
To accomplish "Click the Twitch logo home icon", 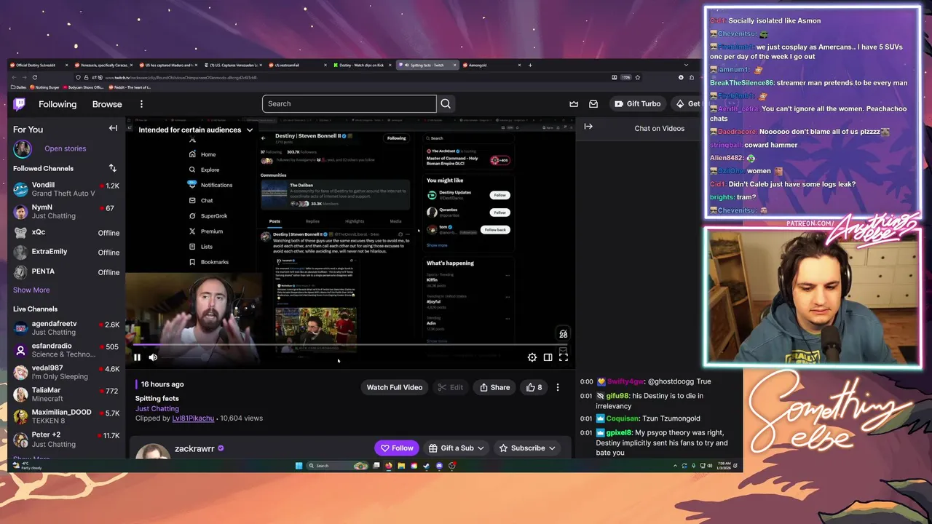I will coord(20,104).
